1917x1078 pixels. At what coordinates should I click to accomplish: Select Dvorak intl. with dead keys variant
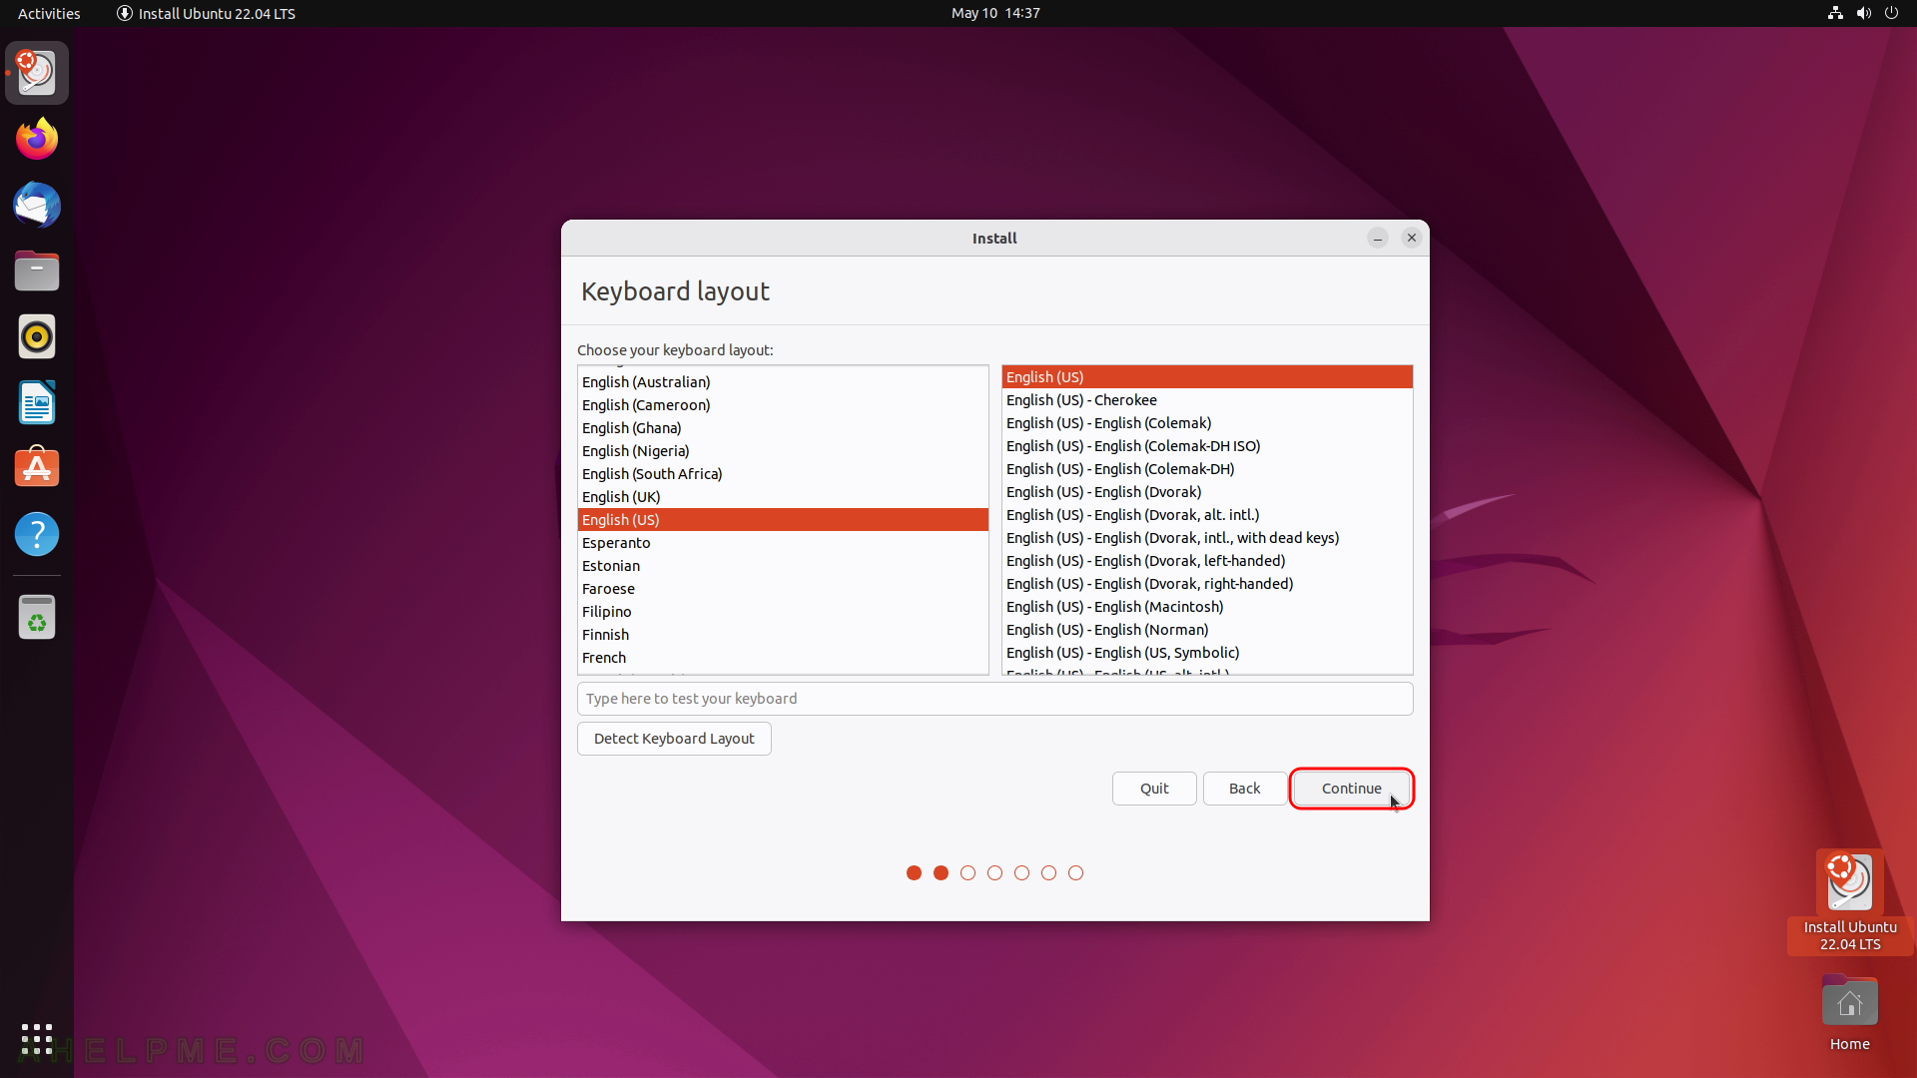click(1207, 538)
